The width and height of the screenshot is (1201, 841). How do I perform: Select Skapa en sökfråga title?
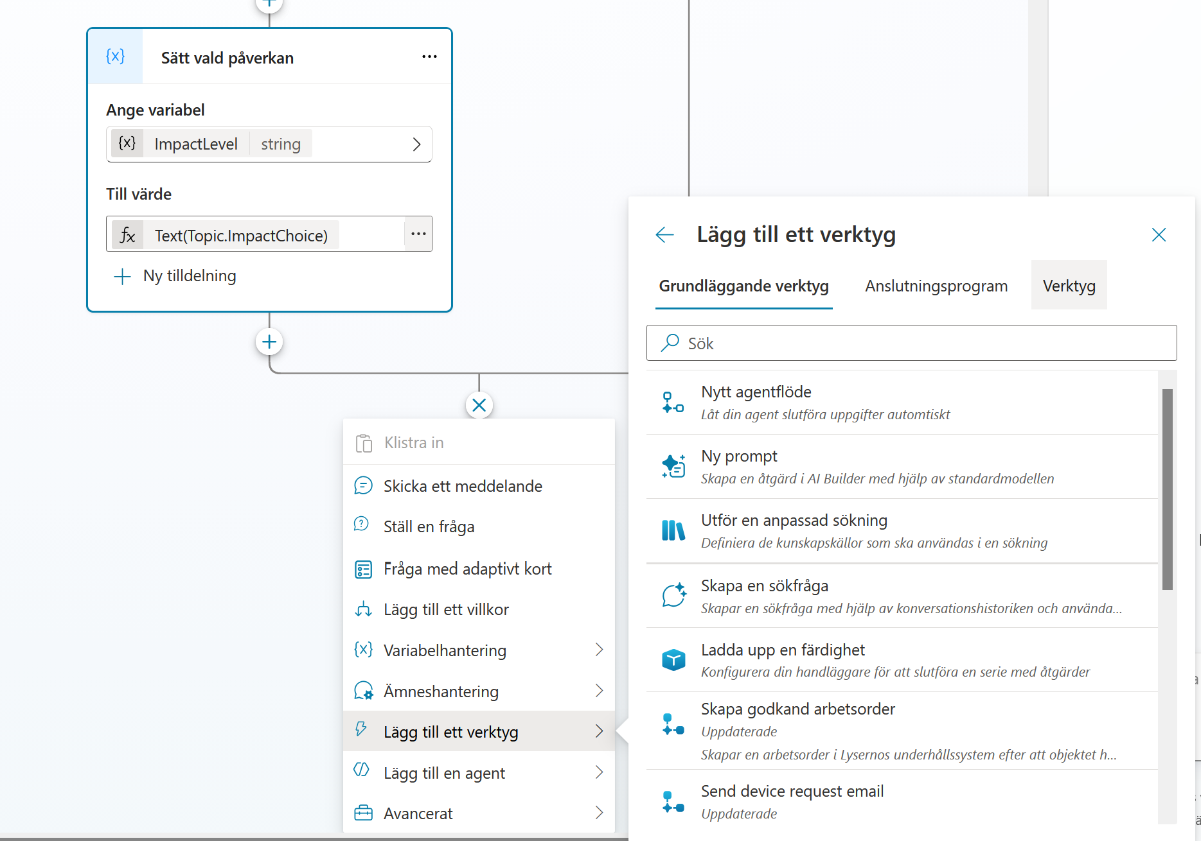[x=765, y=586]
